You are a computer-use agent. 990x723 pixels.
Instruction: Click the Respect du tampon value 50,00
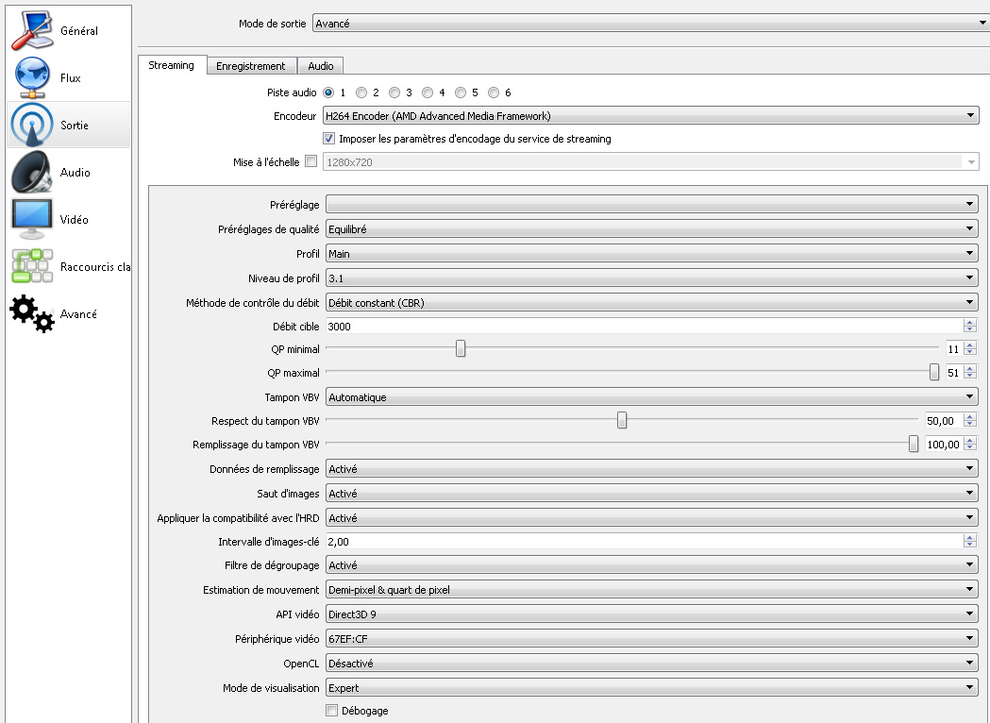pos(944,421)
